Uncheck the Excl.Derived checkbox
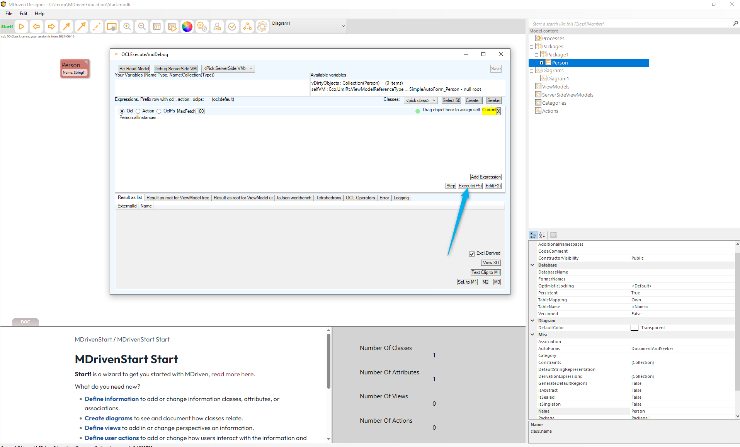Viewport: 740px width, 447px height. tap(471, 254)
